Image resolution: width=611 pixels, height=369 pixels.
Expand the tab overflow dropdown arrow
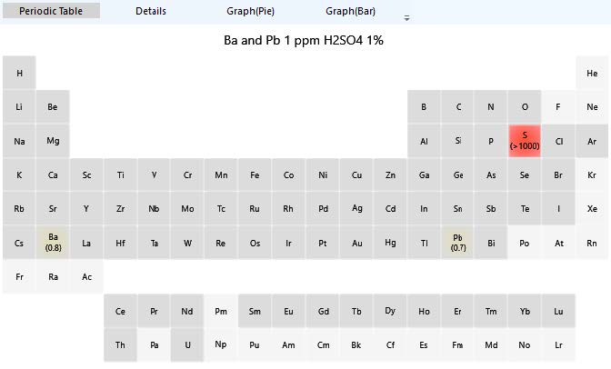[x=406, y=17]
